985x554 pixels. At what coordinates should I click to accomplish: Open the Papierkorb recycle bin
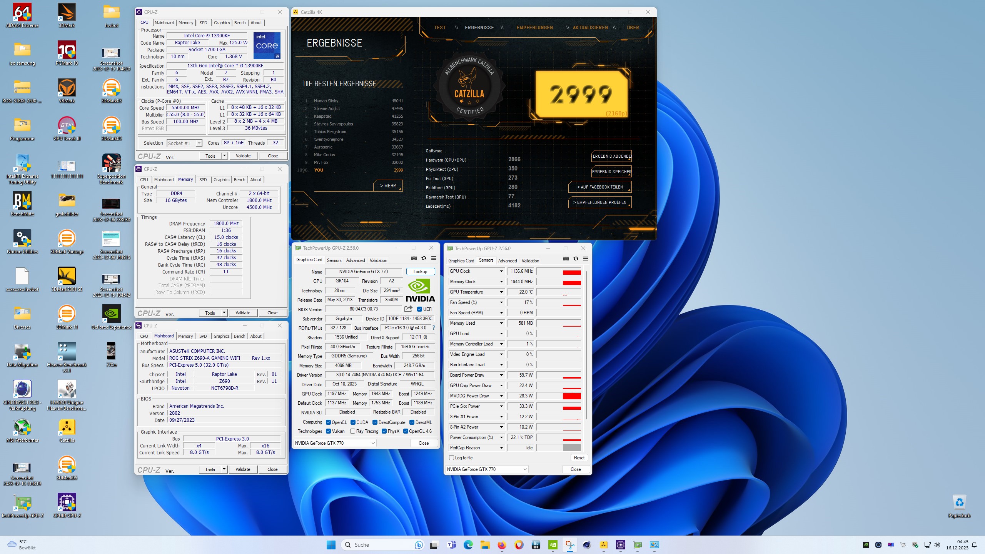[x=959, y=506]
